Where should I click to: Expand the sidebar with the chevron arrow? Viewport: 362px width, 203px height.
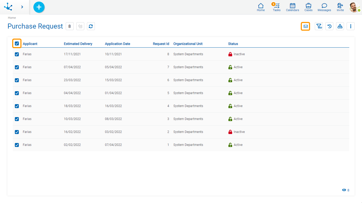[x=22, y=7]
